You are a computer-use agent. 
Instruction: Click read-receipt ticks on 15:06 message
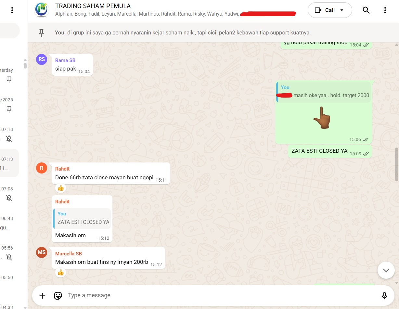[366, 139]
